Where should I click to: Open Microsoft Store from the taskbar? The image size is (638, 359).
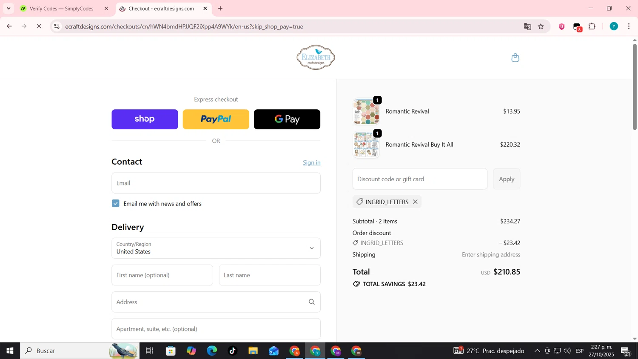[171, 351]
